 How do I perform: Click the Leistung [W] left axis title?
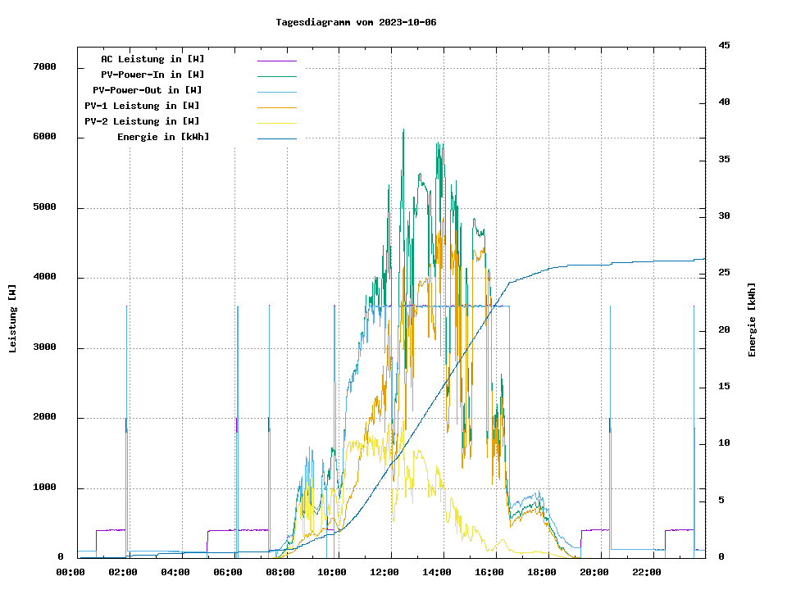(x=12, y=319)
